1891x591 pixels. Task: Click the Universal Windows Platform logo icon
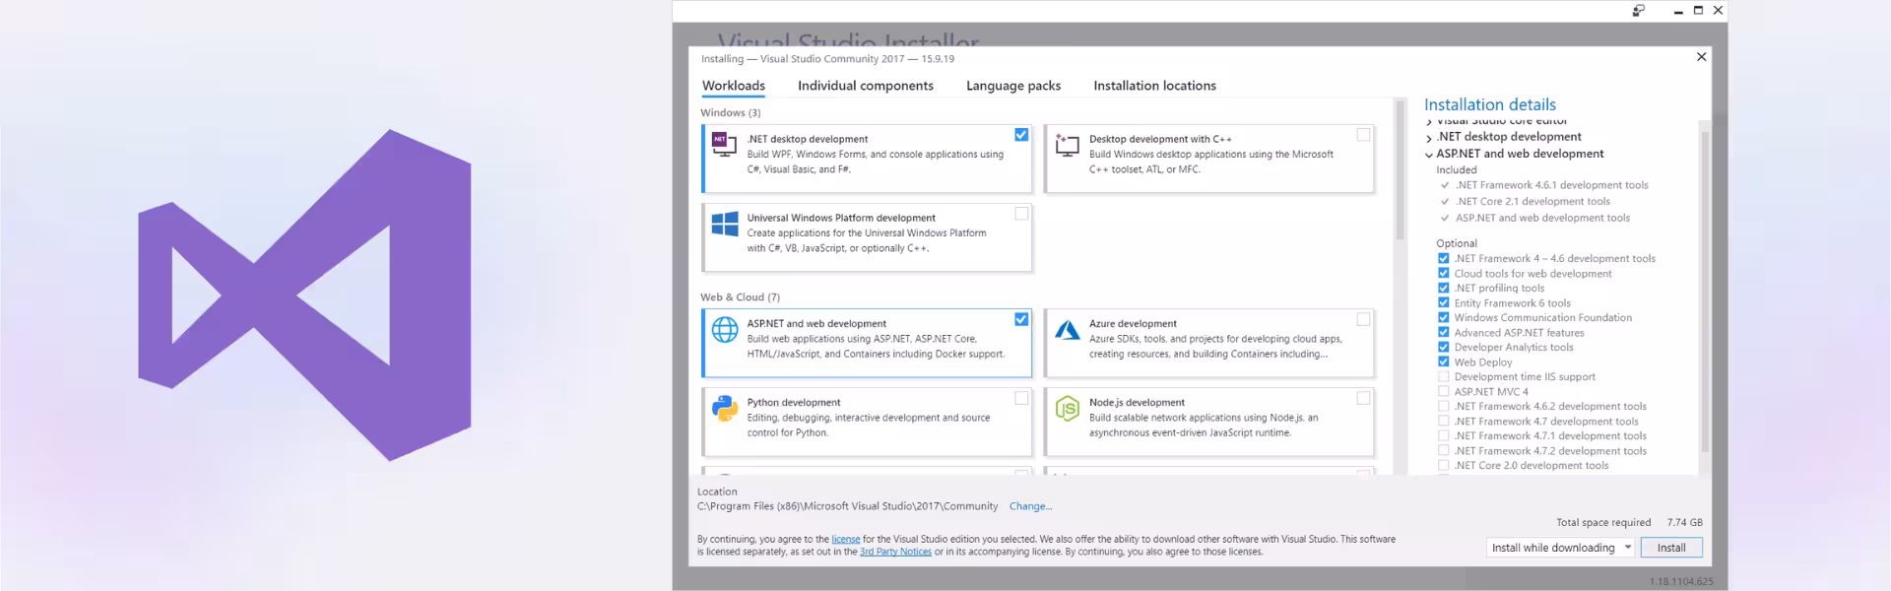[x=725, y=224]
